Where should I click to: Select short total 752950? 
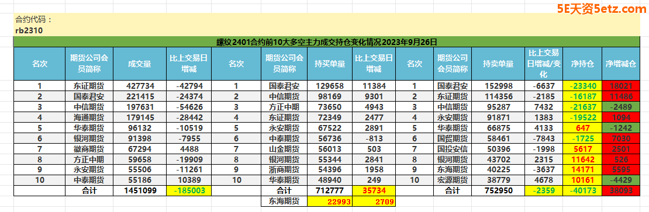498,190
